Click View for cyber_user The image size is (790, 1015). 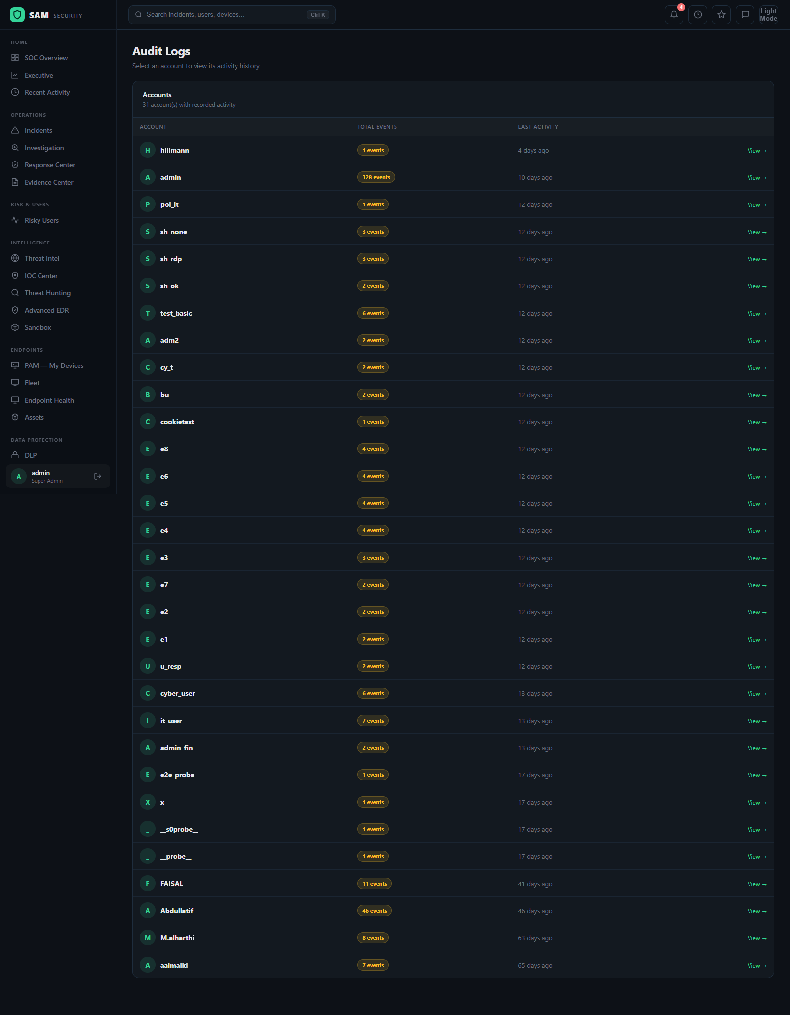click(757, 694)
